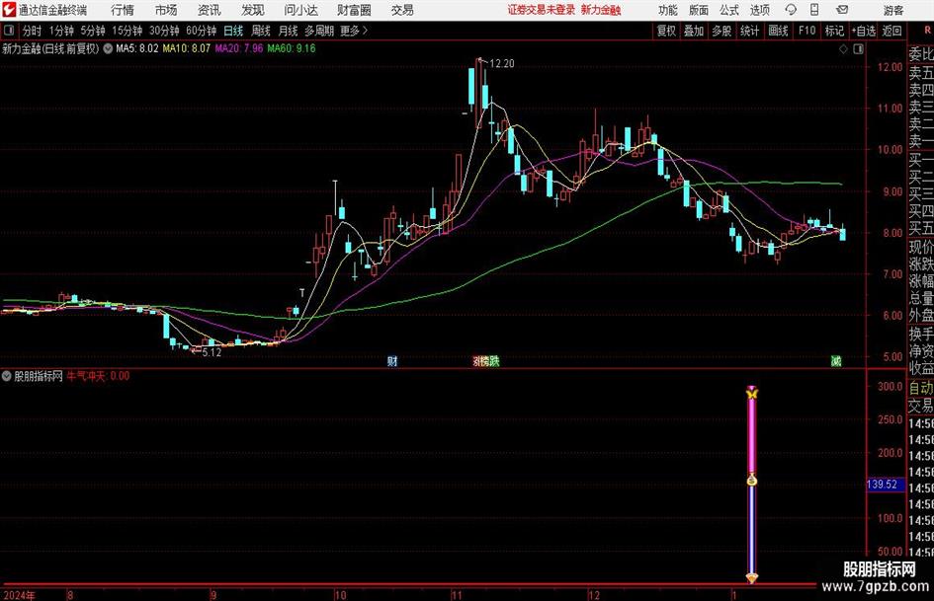Expand the 更多 periods list
Screen dimensions: 934x601
(354, 31)
